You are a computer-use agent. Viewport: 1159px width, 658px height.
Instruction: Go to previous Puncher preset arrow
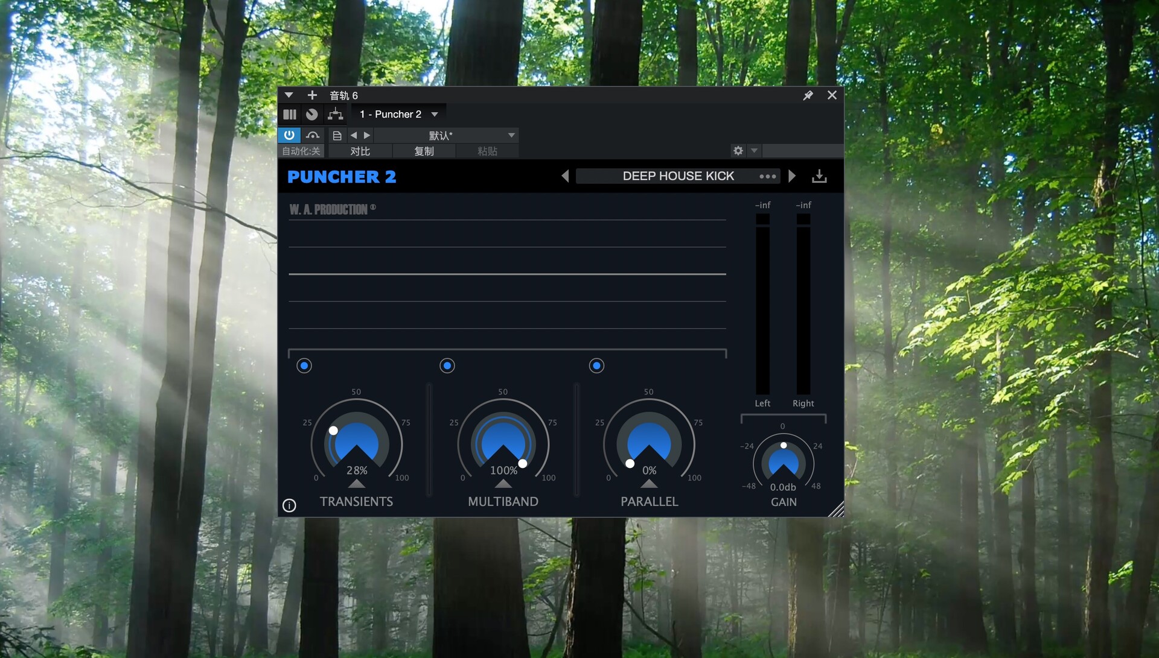[565, 176]
